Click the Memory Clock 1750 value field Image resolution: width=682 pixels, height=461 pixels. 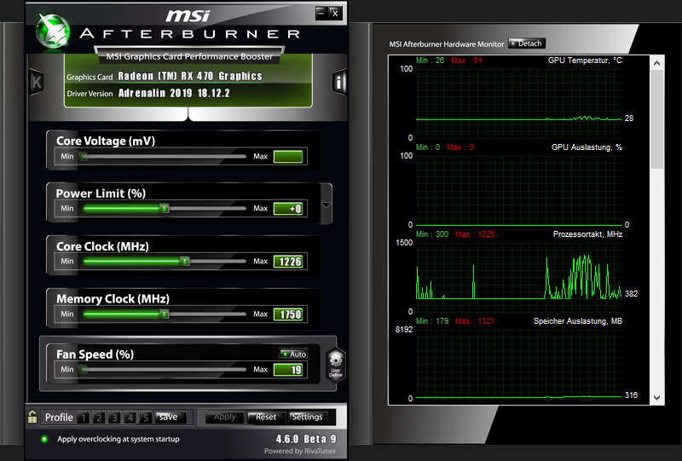click(x=288, y=314)
